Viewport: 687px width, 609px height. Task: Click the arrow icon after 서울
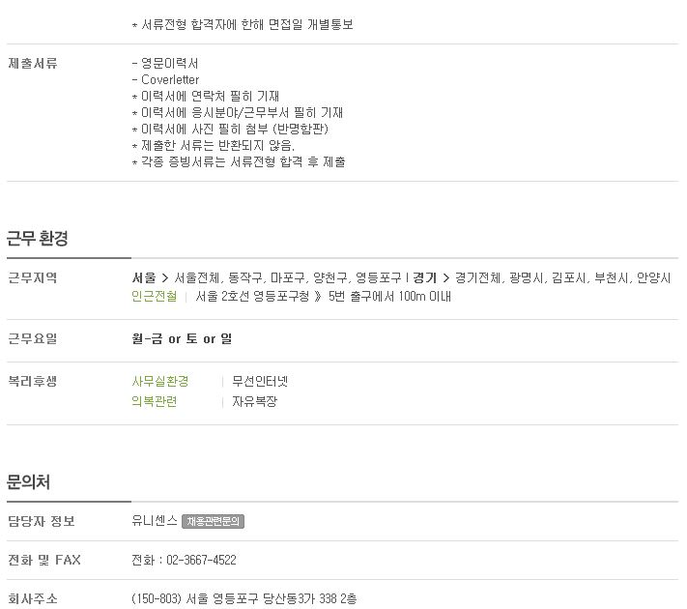point(164,278)
